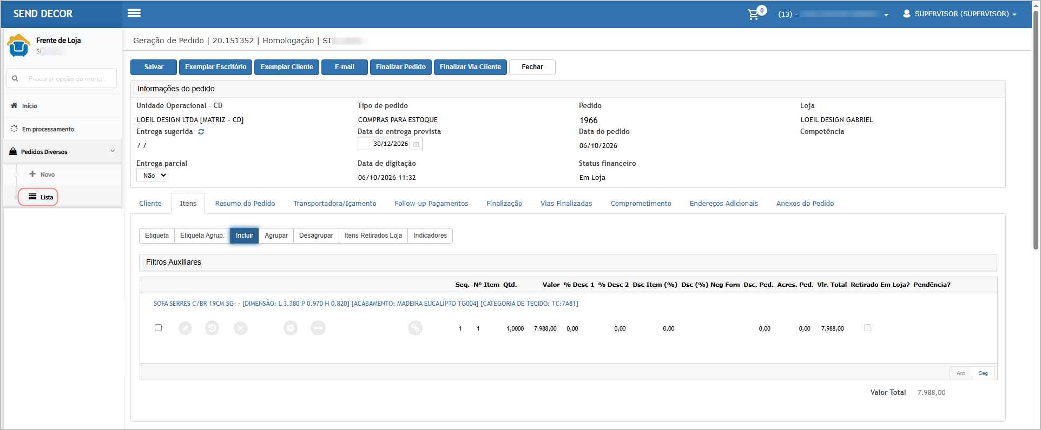The height and width of the screenshot is (430, 1041).
Task: Toggle the hamburger menu icon
Action: [134, 13]
